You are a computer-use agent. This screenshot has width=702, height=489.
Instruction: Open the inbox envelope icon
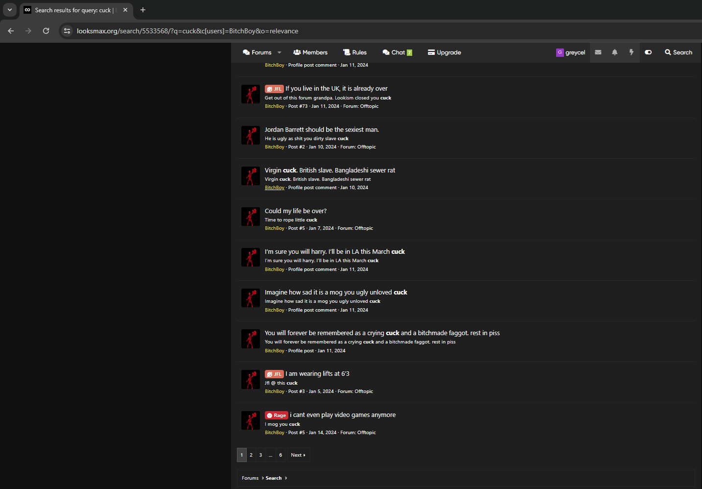tap(598, 52)
